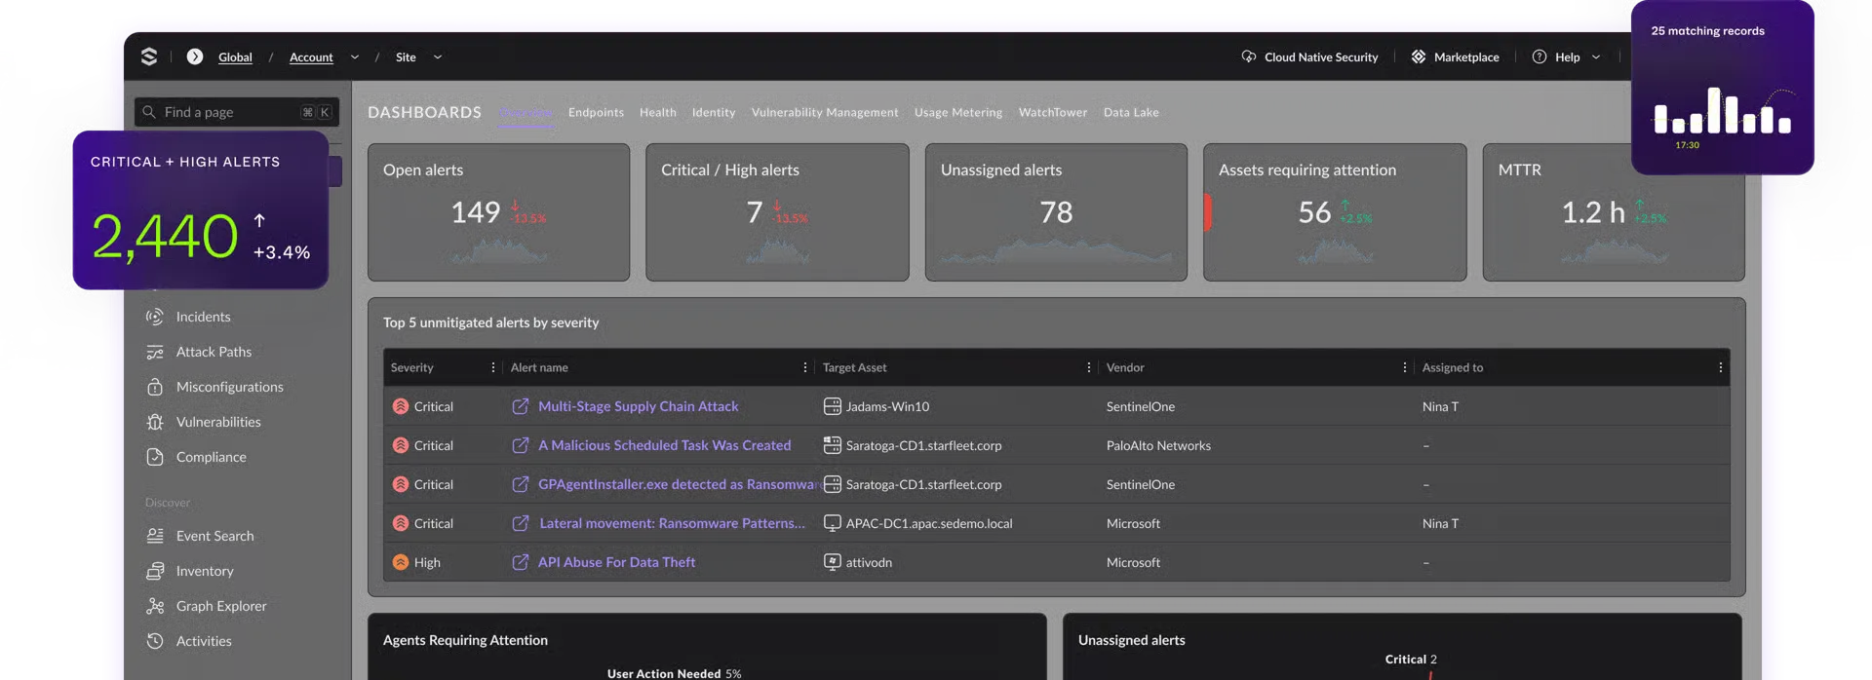
Task: Switch to the Vulnerability Management tab
Action: (825, 112)
